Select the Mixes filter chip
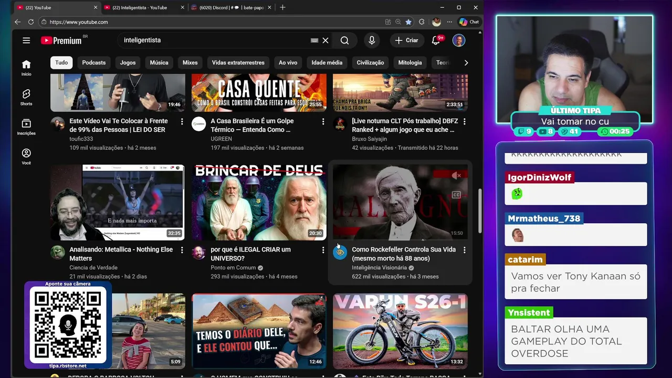This screenshot has width=672, height=378. 190,62
